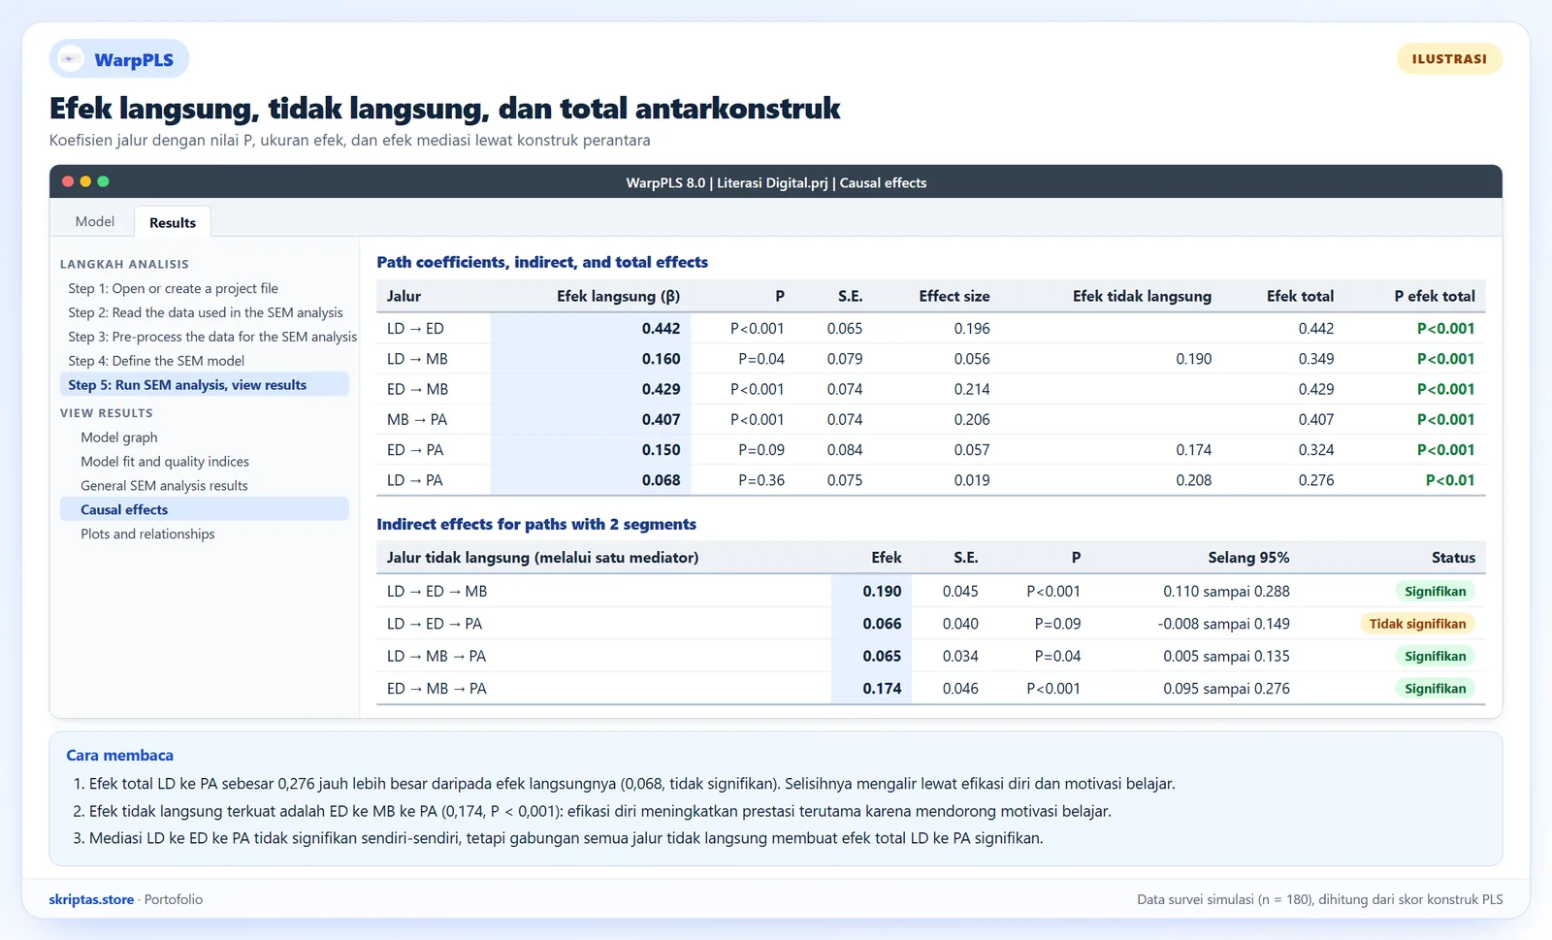
Task: Click direct effect value 0.068
Action: pyautogui.click(x=661, y=480)
